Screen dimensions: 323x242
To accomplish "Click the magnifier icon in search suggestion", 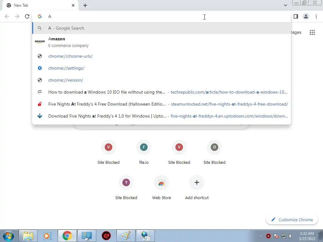I will 40,28.
